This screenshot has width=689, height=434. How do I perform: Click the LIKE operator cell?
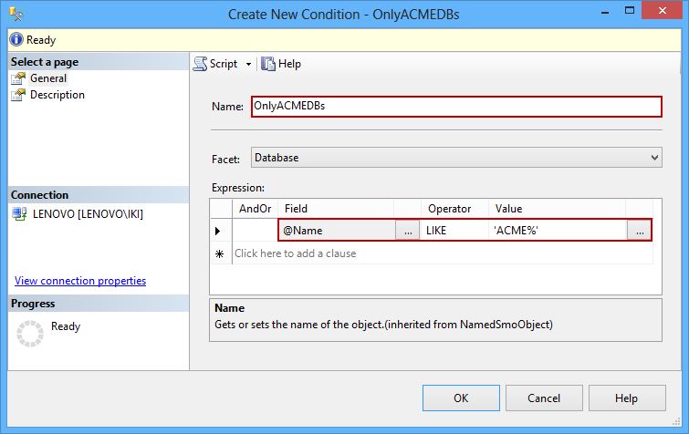coord(454,231)
